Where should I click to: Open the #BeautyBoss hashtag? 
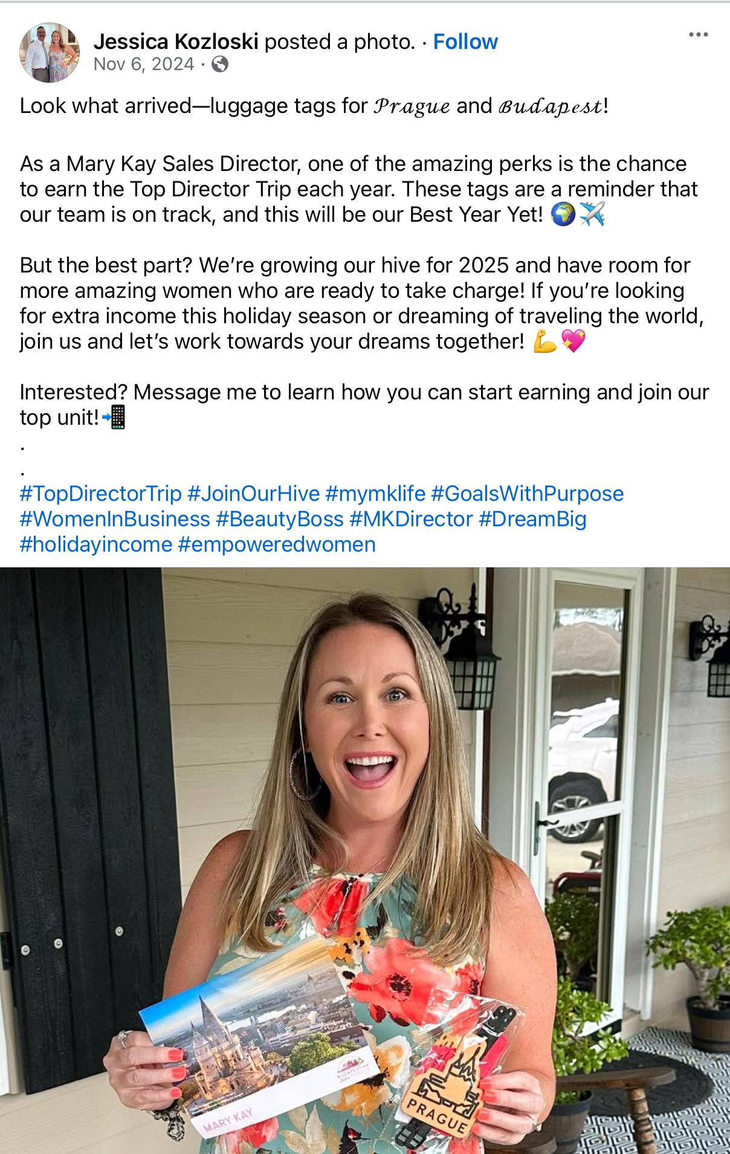(280, 519)
